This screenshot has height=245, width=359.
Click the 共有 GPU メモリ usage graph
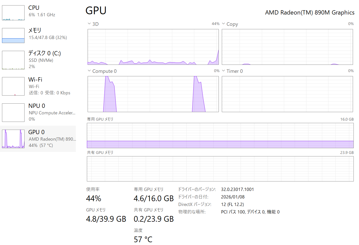coord(220,169)
